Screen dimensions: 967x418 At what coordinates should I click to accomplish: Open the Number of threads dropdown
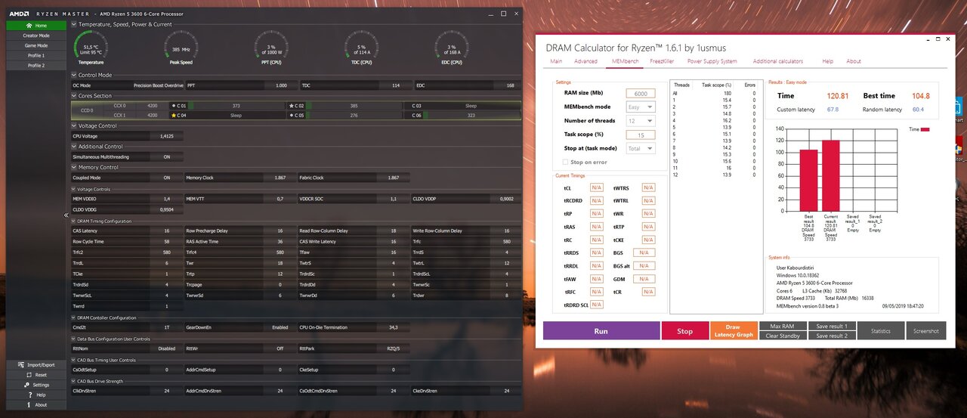(641, 121)
